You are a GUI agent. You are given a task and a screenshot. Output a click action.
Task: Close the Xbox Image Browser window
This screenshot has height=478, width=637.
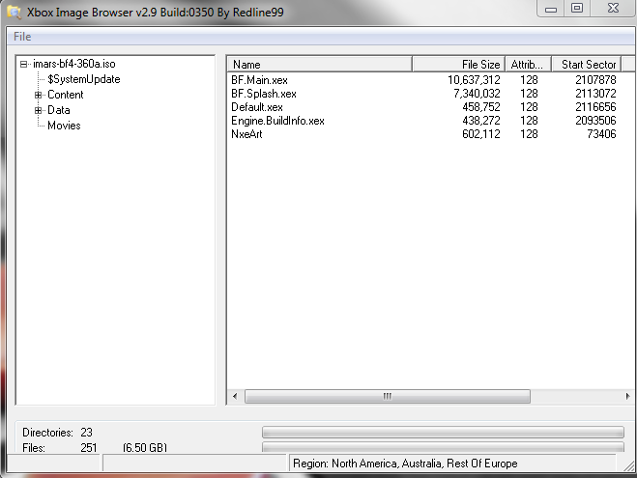613,9
